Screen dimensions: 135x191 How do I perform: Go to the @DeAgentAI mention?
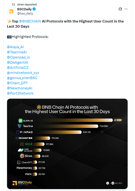pos(17,62)
